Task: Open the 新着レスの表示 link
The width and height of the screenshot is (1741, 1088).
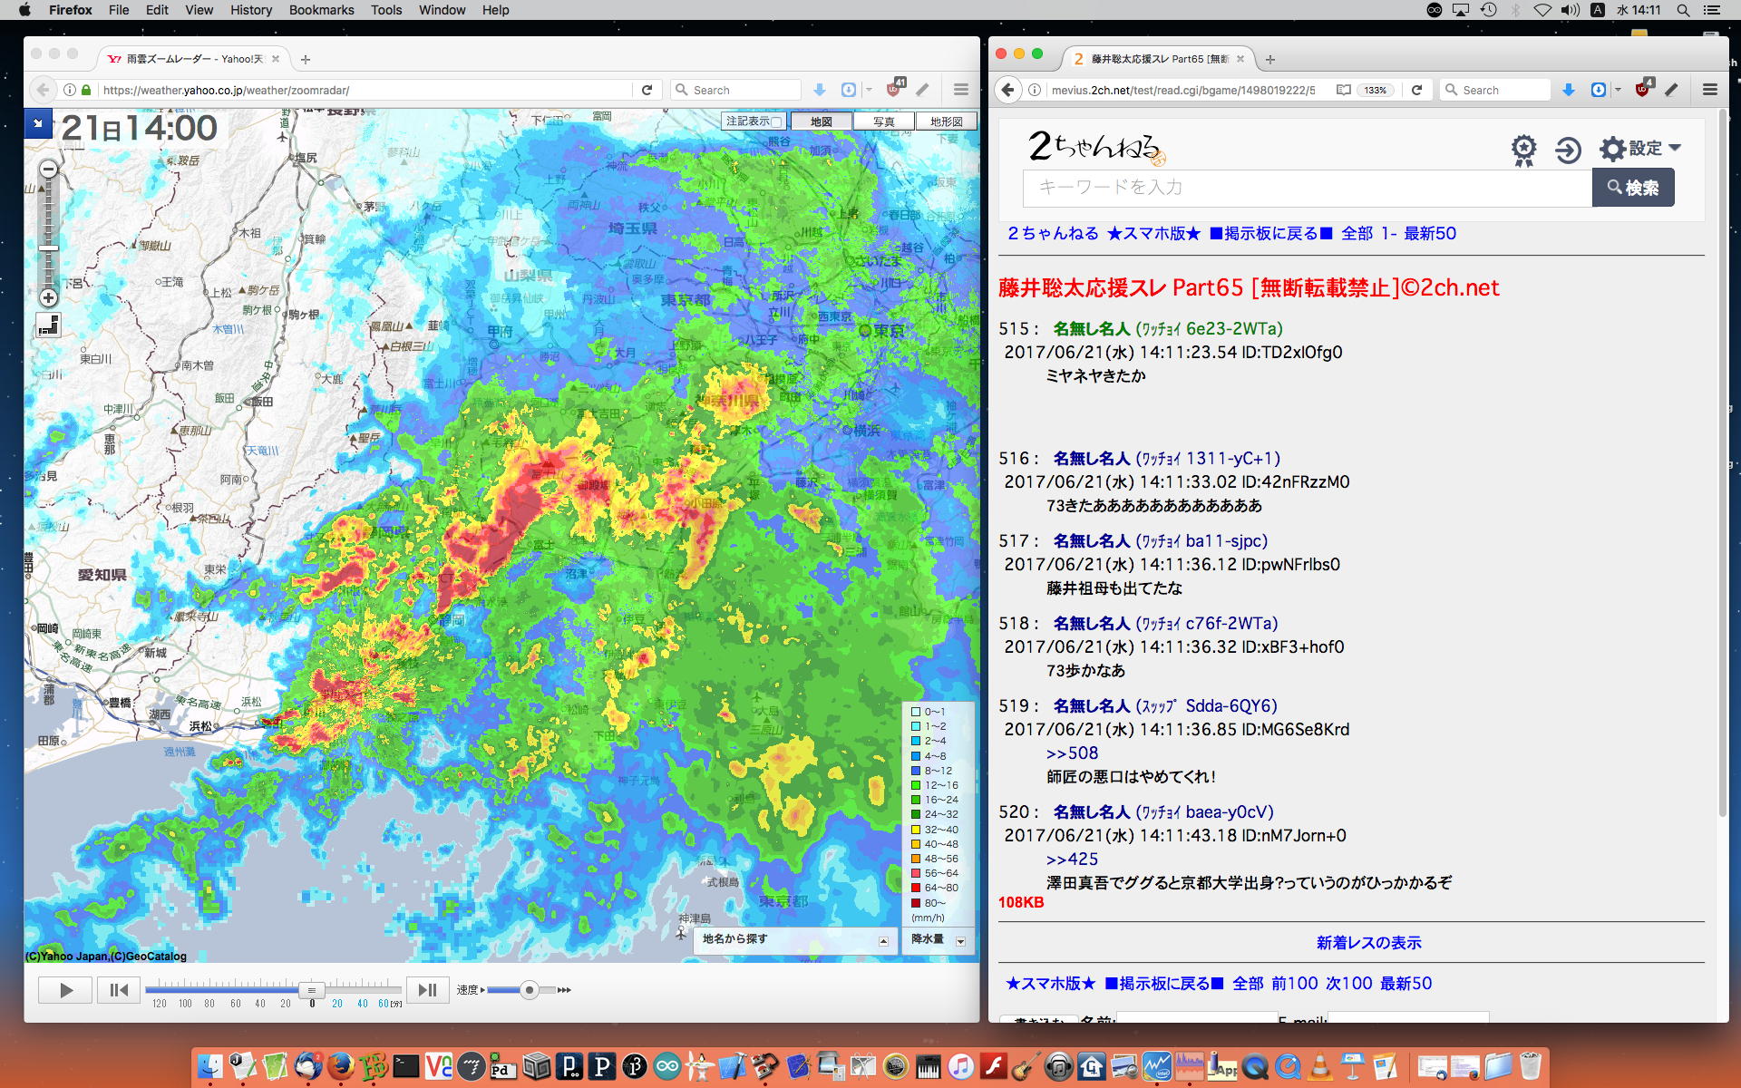Action: click(x=1368, y=943)
